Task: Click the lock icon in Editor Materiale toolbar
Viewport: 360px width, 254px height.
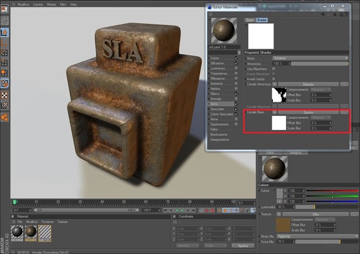Action: pos(341,15)
